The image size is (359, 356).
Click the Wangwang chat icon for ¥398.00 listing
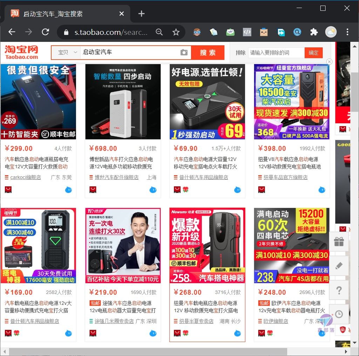click(322, 190)
